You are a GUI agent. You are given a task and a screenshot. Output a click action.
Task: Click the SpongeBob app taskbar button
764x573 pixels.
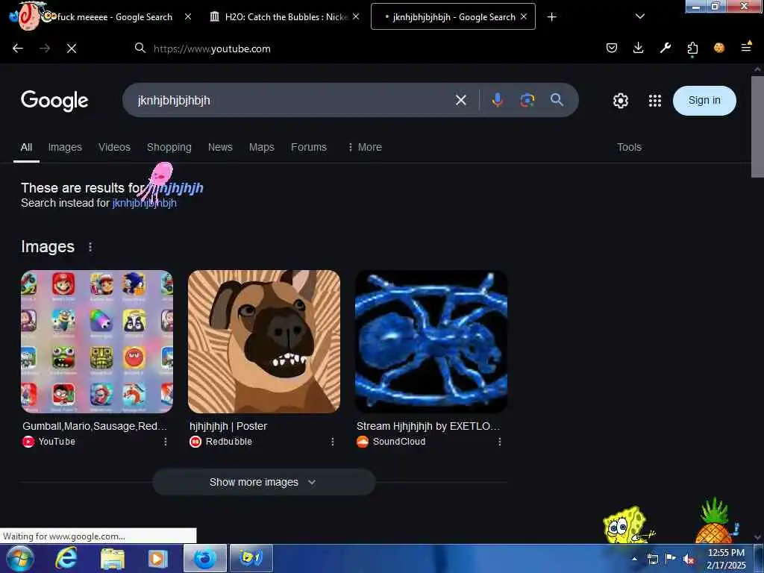pyautogui.click(x=251, y=558)
